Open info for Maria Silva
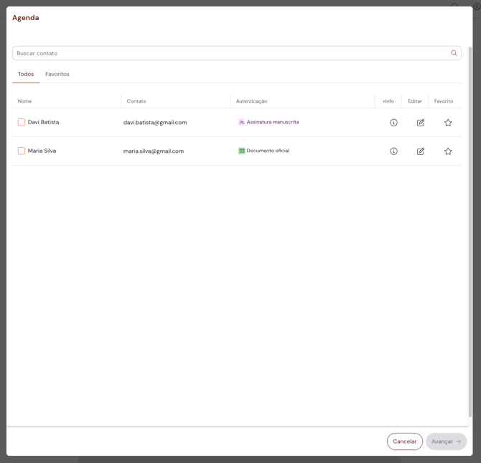481x463 pixels. (x=393, y=151)
